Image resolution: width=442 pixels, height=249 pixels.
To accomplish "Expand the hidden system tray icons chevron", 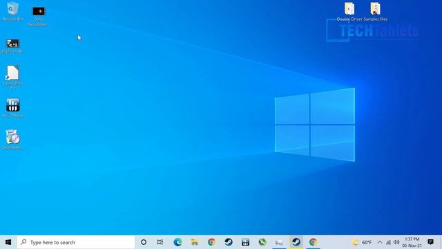I will point(380,242).
